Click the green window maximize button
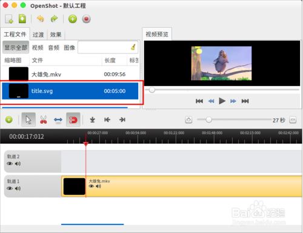 click(x=23, y=5)
